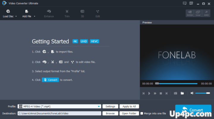Click the preview seek bar
Viewport: 214px width, 119px height.
(176, 84)
